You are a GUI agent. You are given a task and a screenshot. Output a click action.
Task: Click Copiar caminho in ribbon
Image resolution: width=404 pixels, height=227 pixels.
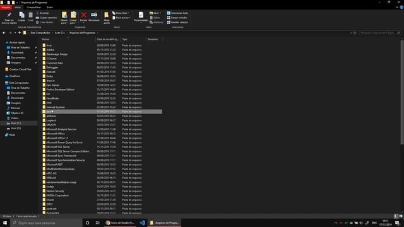[46, 18]
